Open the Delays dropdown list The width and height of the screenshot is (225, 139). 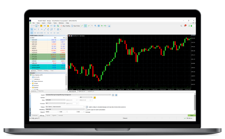pyautogui.click(x=65, y=107)
